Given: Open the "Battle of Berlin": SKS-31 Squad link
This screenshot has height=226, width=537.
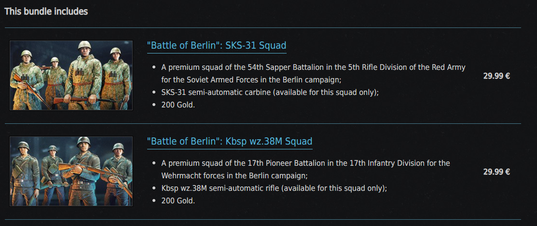Looking at the screenshot, I should 217,46.
